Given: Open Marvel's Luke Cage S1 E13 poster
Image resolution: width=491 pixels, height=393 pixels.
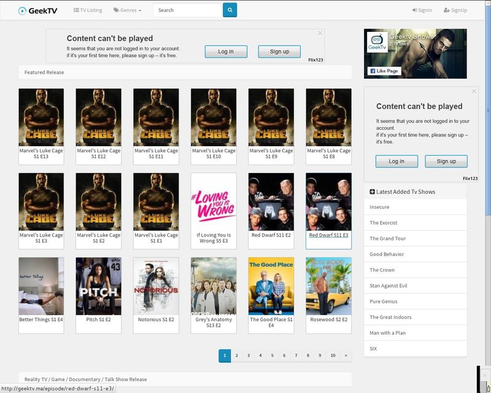Looking at the screenshot, I should click(41, 117).
